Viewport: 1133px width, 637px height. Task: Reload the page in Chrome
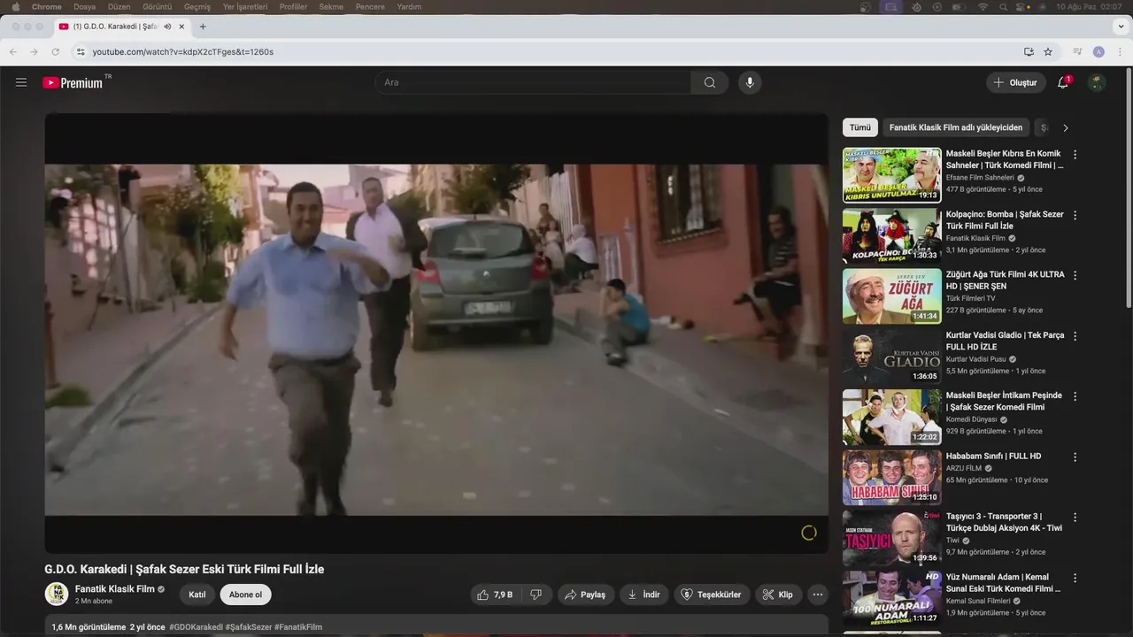[x=55, y=52]
